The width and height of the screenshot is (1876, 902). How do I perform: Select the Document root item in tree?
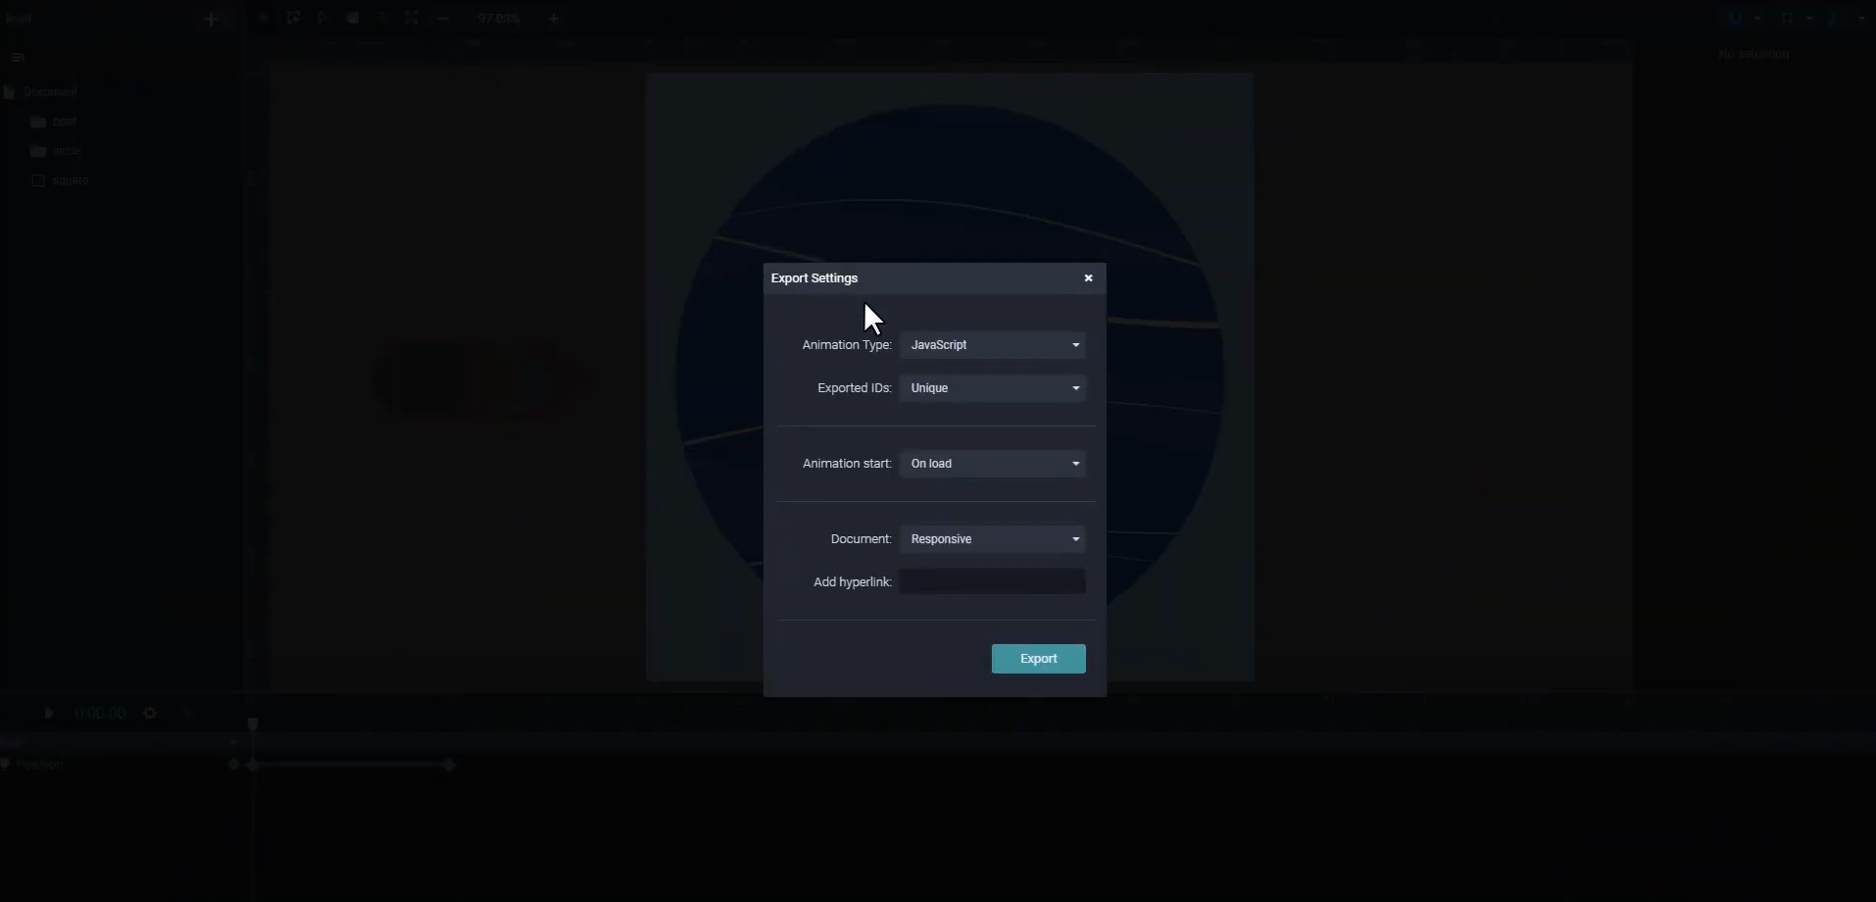tap(50, 92)
